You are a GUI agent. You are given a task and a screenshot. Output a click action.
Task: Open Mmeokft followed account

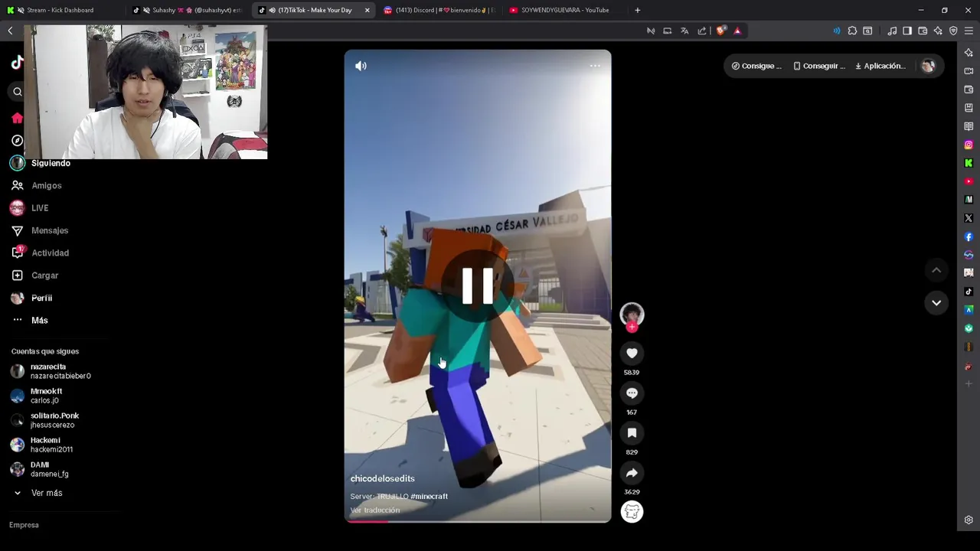coord(46,396)
